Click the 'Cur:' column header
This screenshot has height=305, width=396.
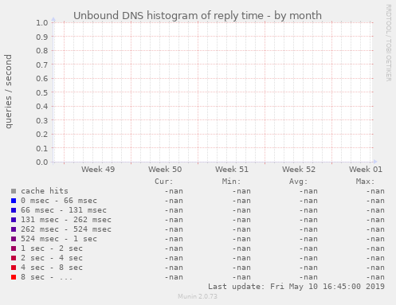coord(164,182)
